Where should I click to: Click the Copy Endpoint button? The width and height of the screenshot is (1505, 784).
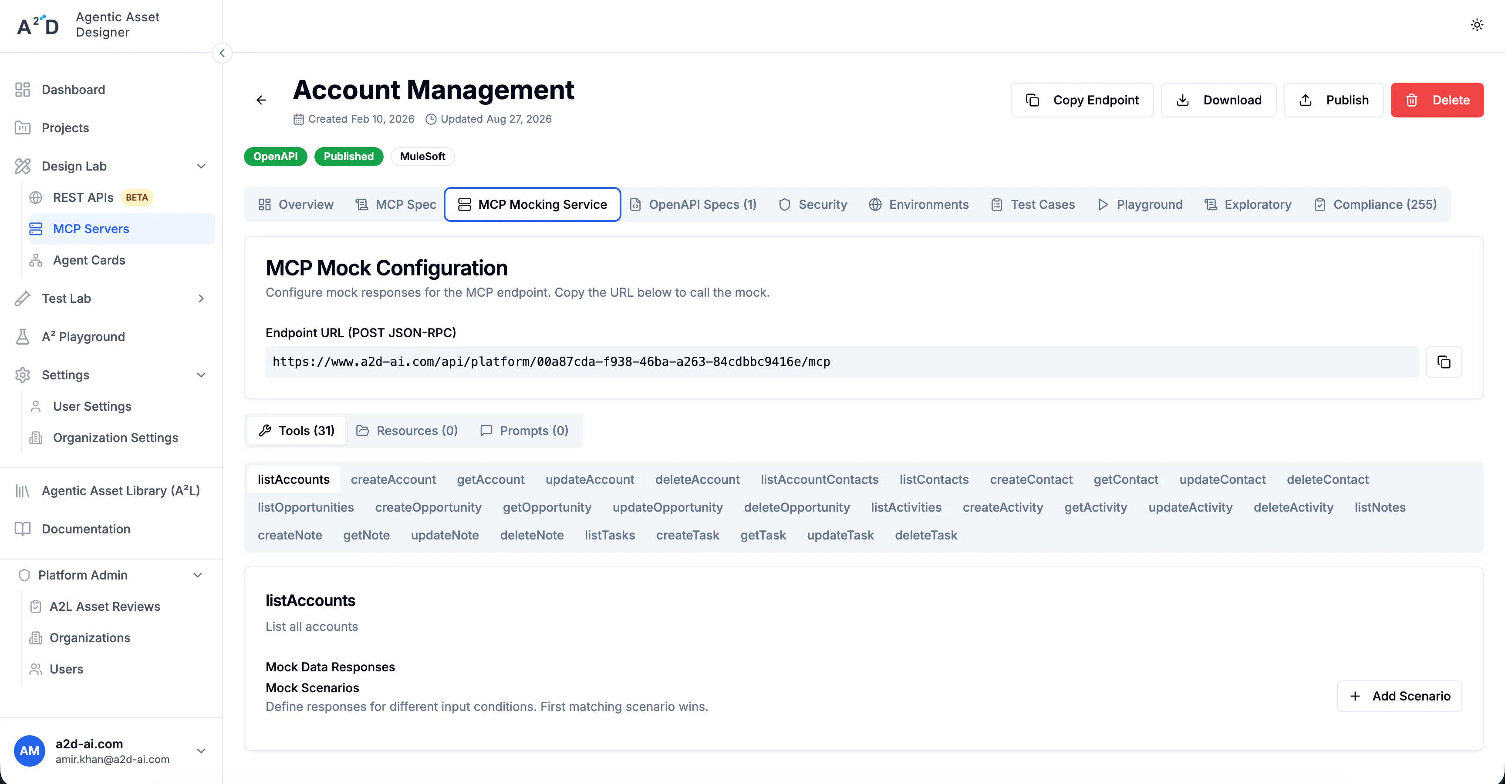1082,100
